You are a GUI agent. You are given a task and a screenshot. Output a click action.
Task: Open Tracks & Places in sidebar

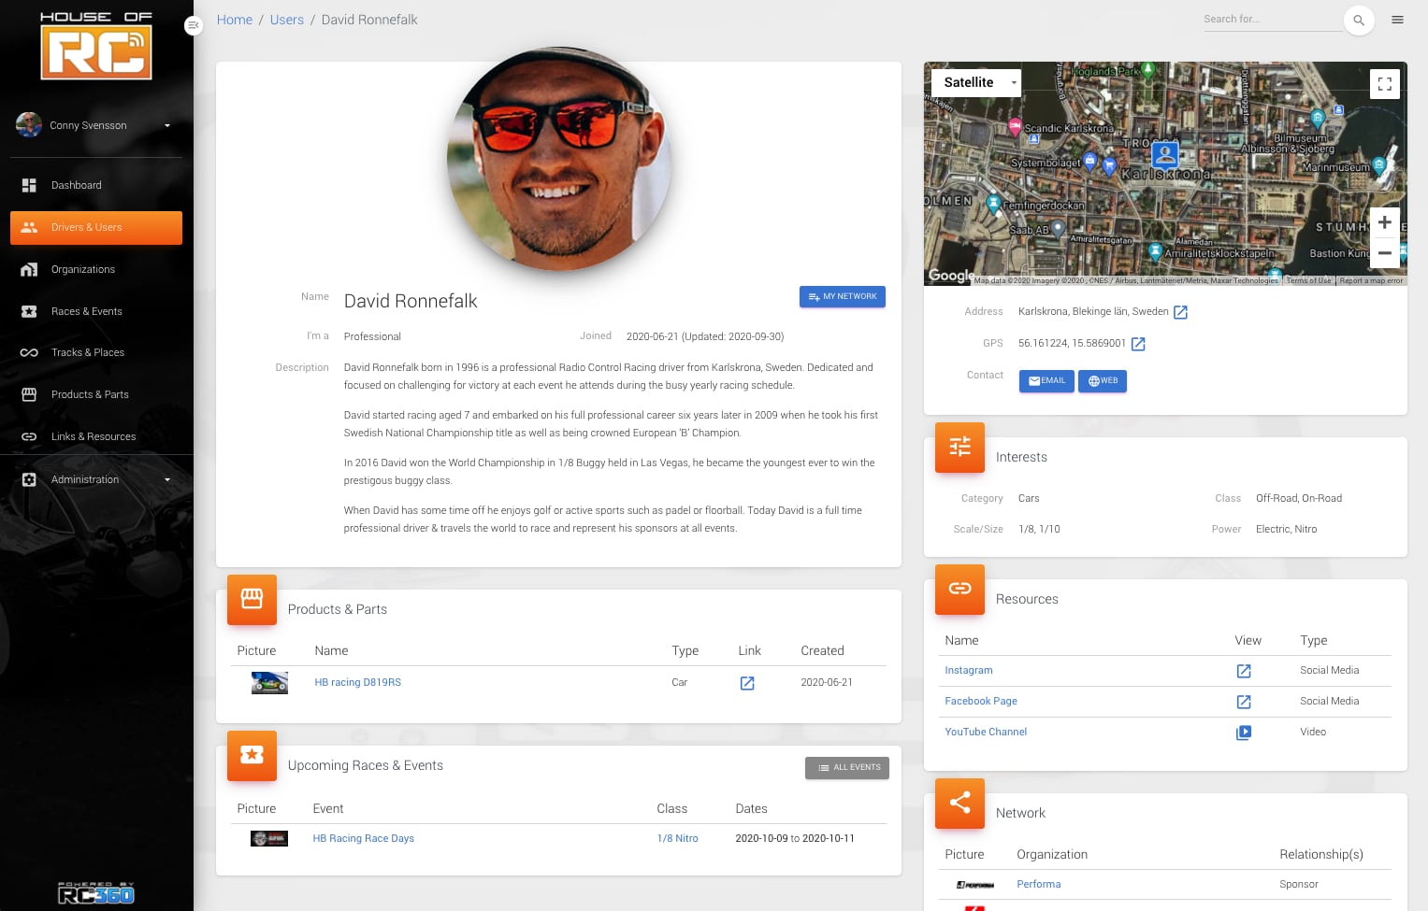point(88,352)
